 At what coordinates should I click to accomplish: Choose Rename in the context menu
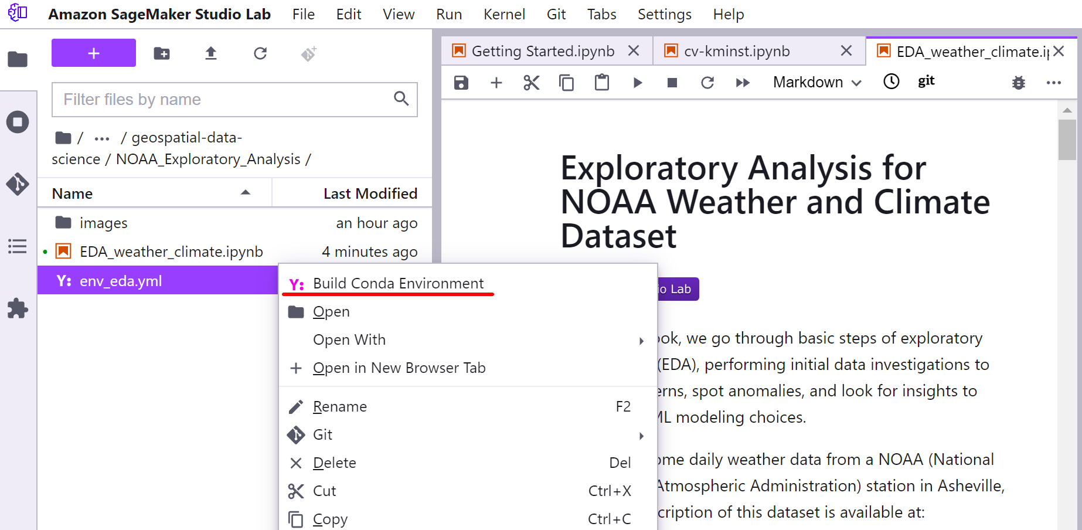(x=468, y=407)
